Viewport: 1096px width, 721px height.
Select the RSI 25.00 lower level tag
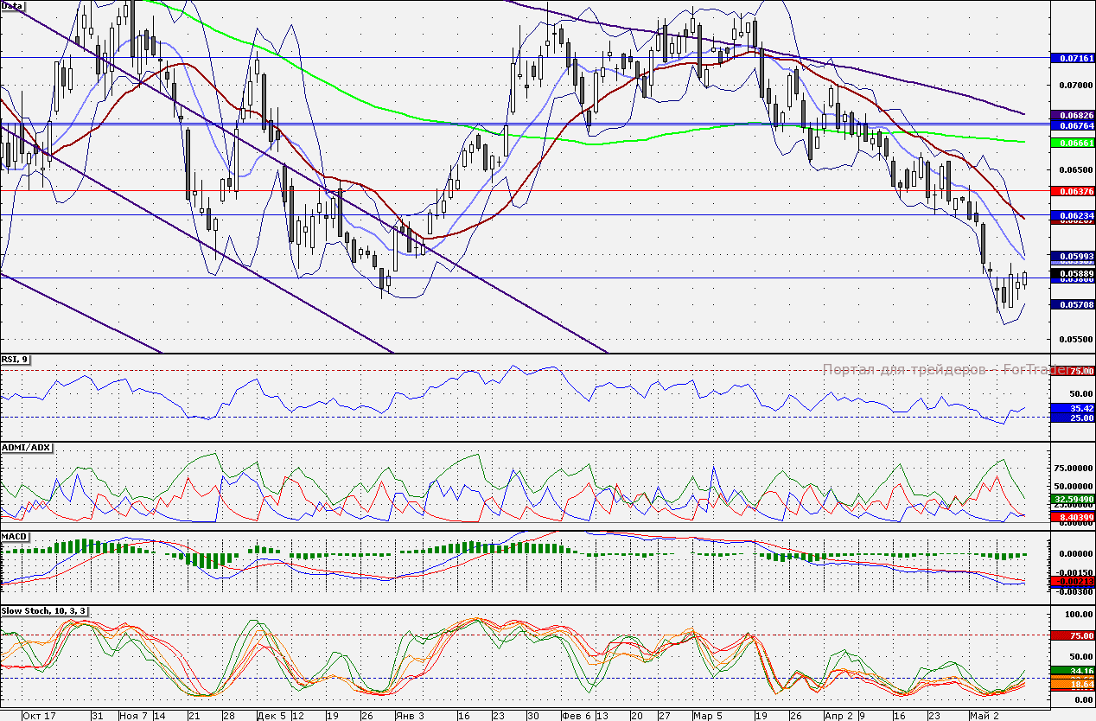point(1072,418)
